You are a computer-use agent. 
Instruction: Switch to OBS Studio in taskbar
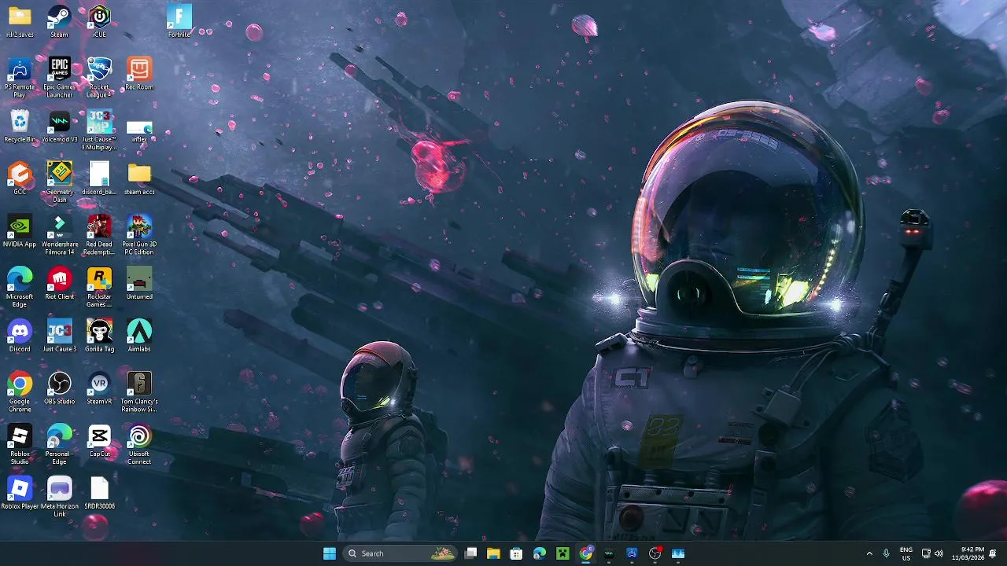click(655, 553)
